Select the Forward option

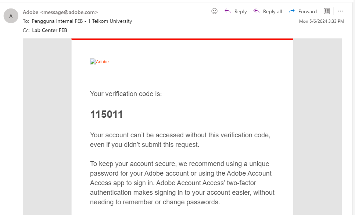[308, 11]
